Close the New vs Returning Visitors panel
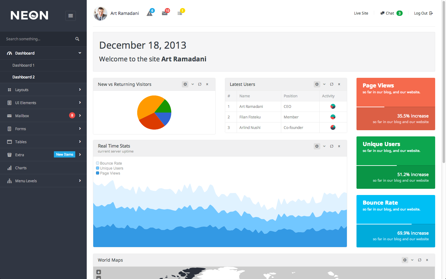Viewport: 446px width, 279px height. (207, 84)
